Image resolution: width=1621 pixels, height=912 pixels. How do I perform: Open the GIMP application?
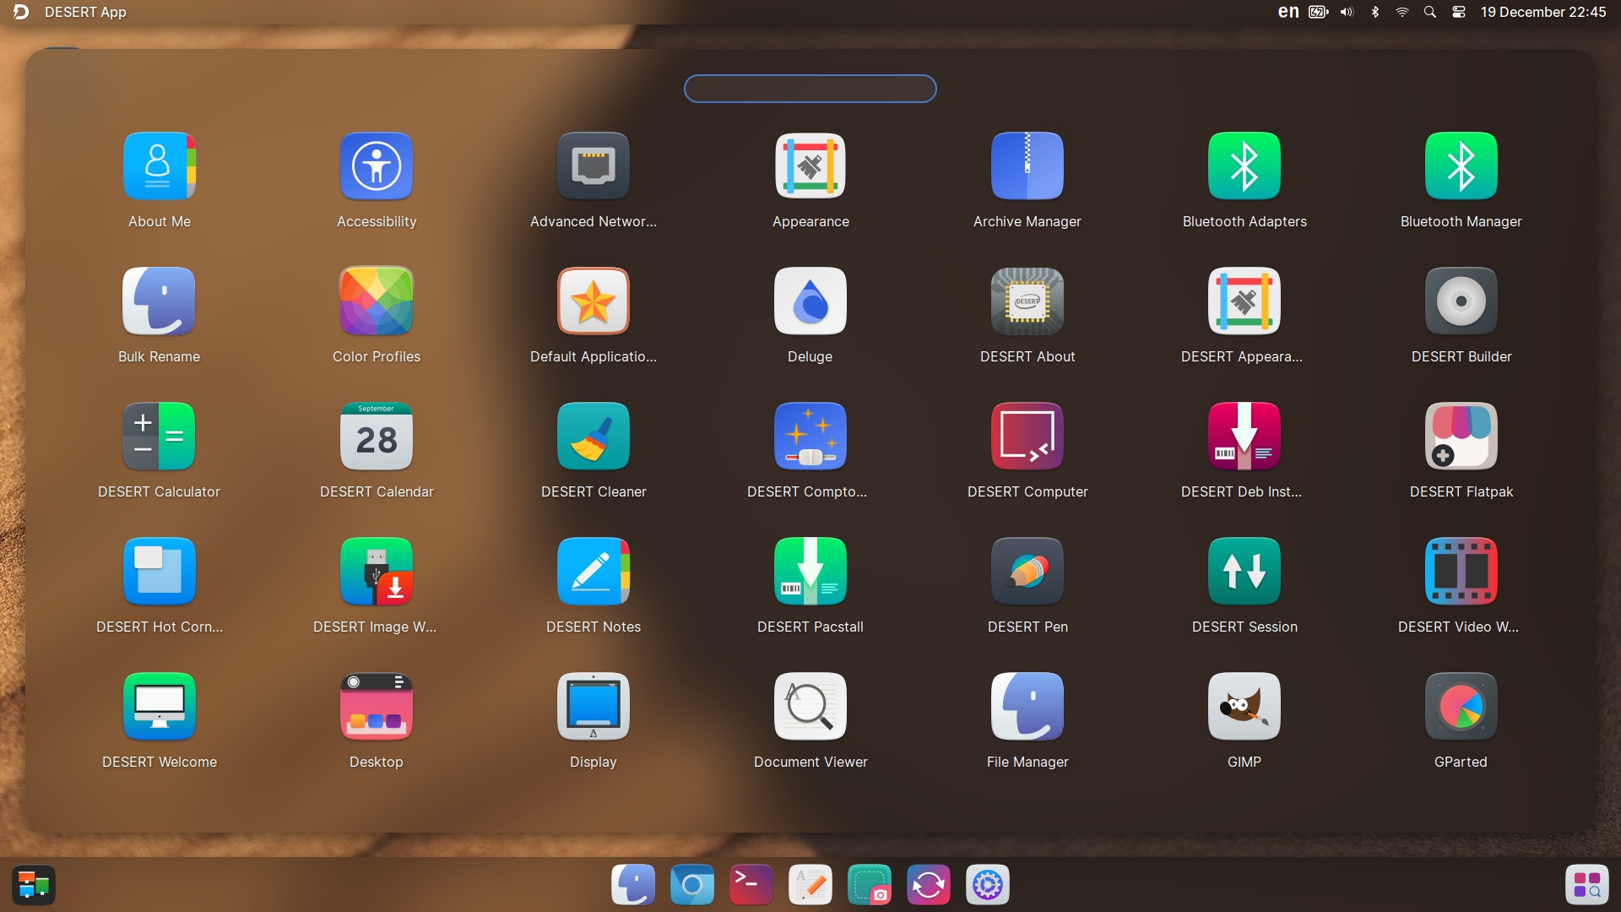pos(1244,708)
